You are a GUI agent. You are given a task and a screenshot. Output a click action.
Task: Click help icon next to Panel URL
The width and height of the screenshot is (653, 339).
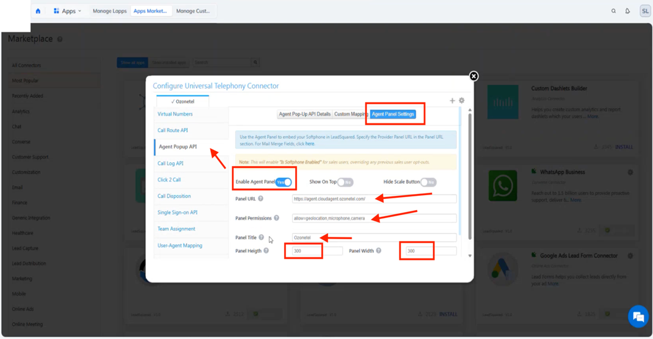tap(260, 199)
